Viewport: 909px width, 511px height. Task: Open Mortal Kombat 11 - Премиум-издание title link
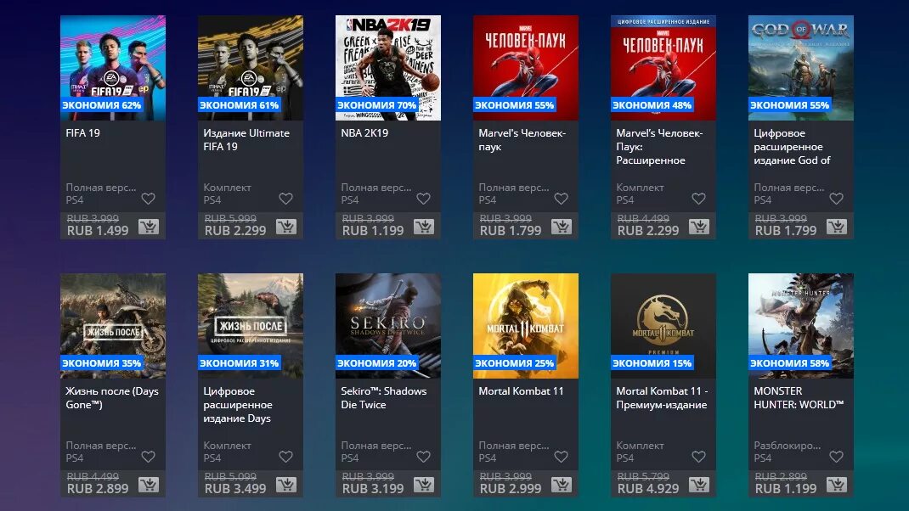click(662, 398)
